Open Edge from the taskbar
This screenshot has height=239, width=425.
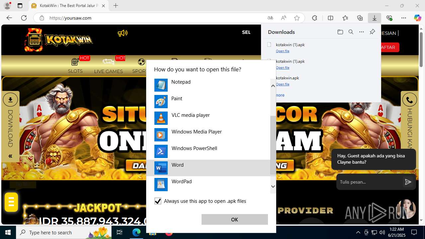[136, 232]
